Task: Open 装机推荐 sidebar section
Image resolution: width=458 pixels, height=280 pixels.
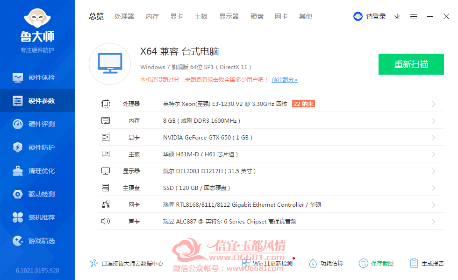Action: coord(37,217)
